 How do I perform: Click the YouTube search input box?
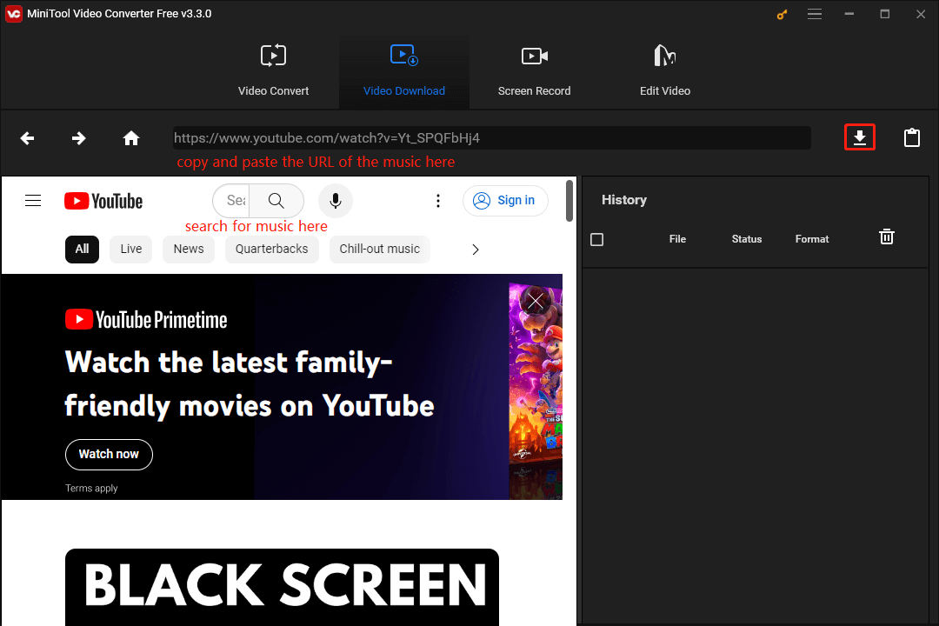(x=232, y=201)
